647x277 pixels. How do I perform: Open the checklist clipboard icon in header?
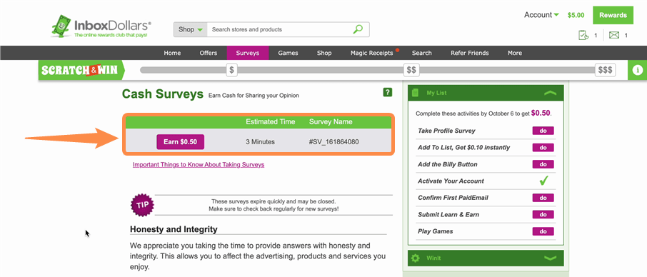[x=583, y=36]
